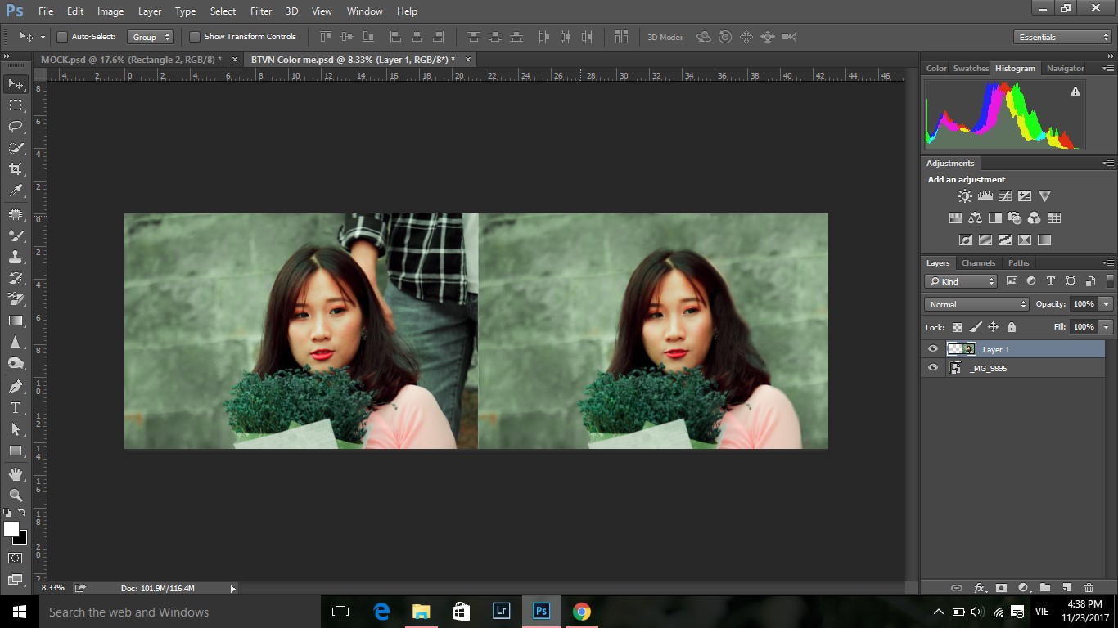1118x628 pixels.
Task: Open the Normal blend mode dropdown
Action: click(x=976, y=304)
